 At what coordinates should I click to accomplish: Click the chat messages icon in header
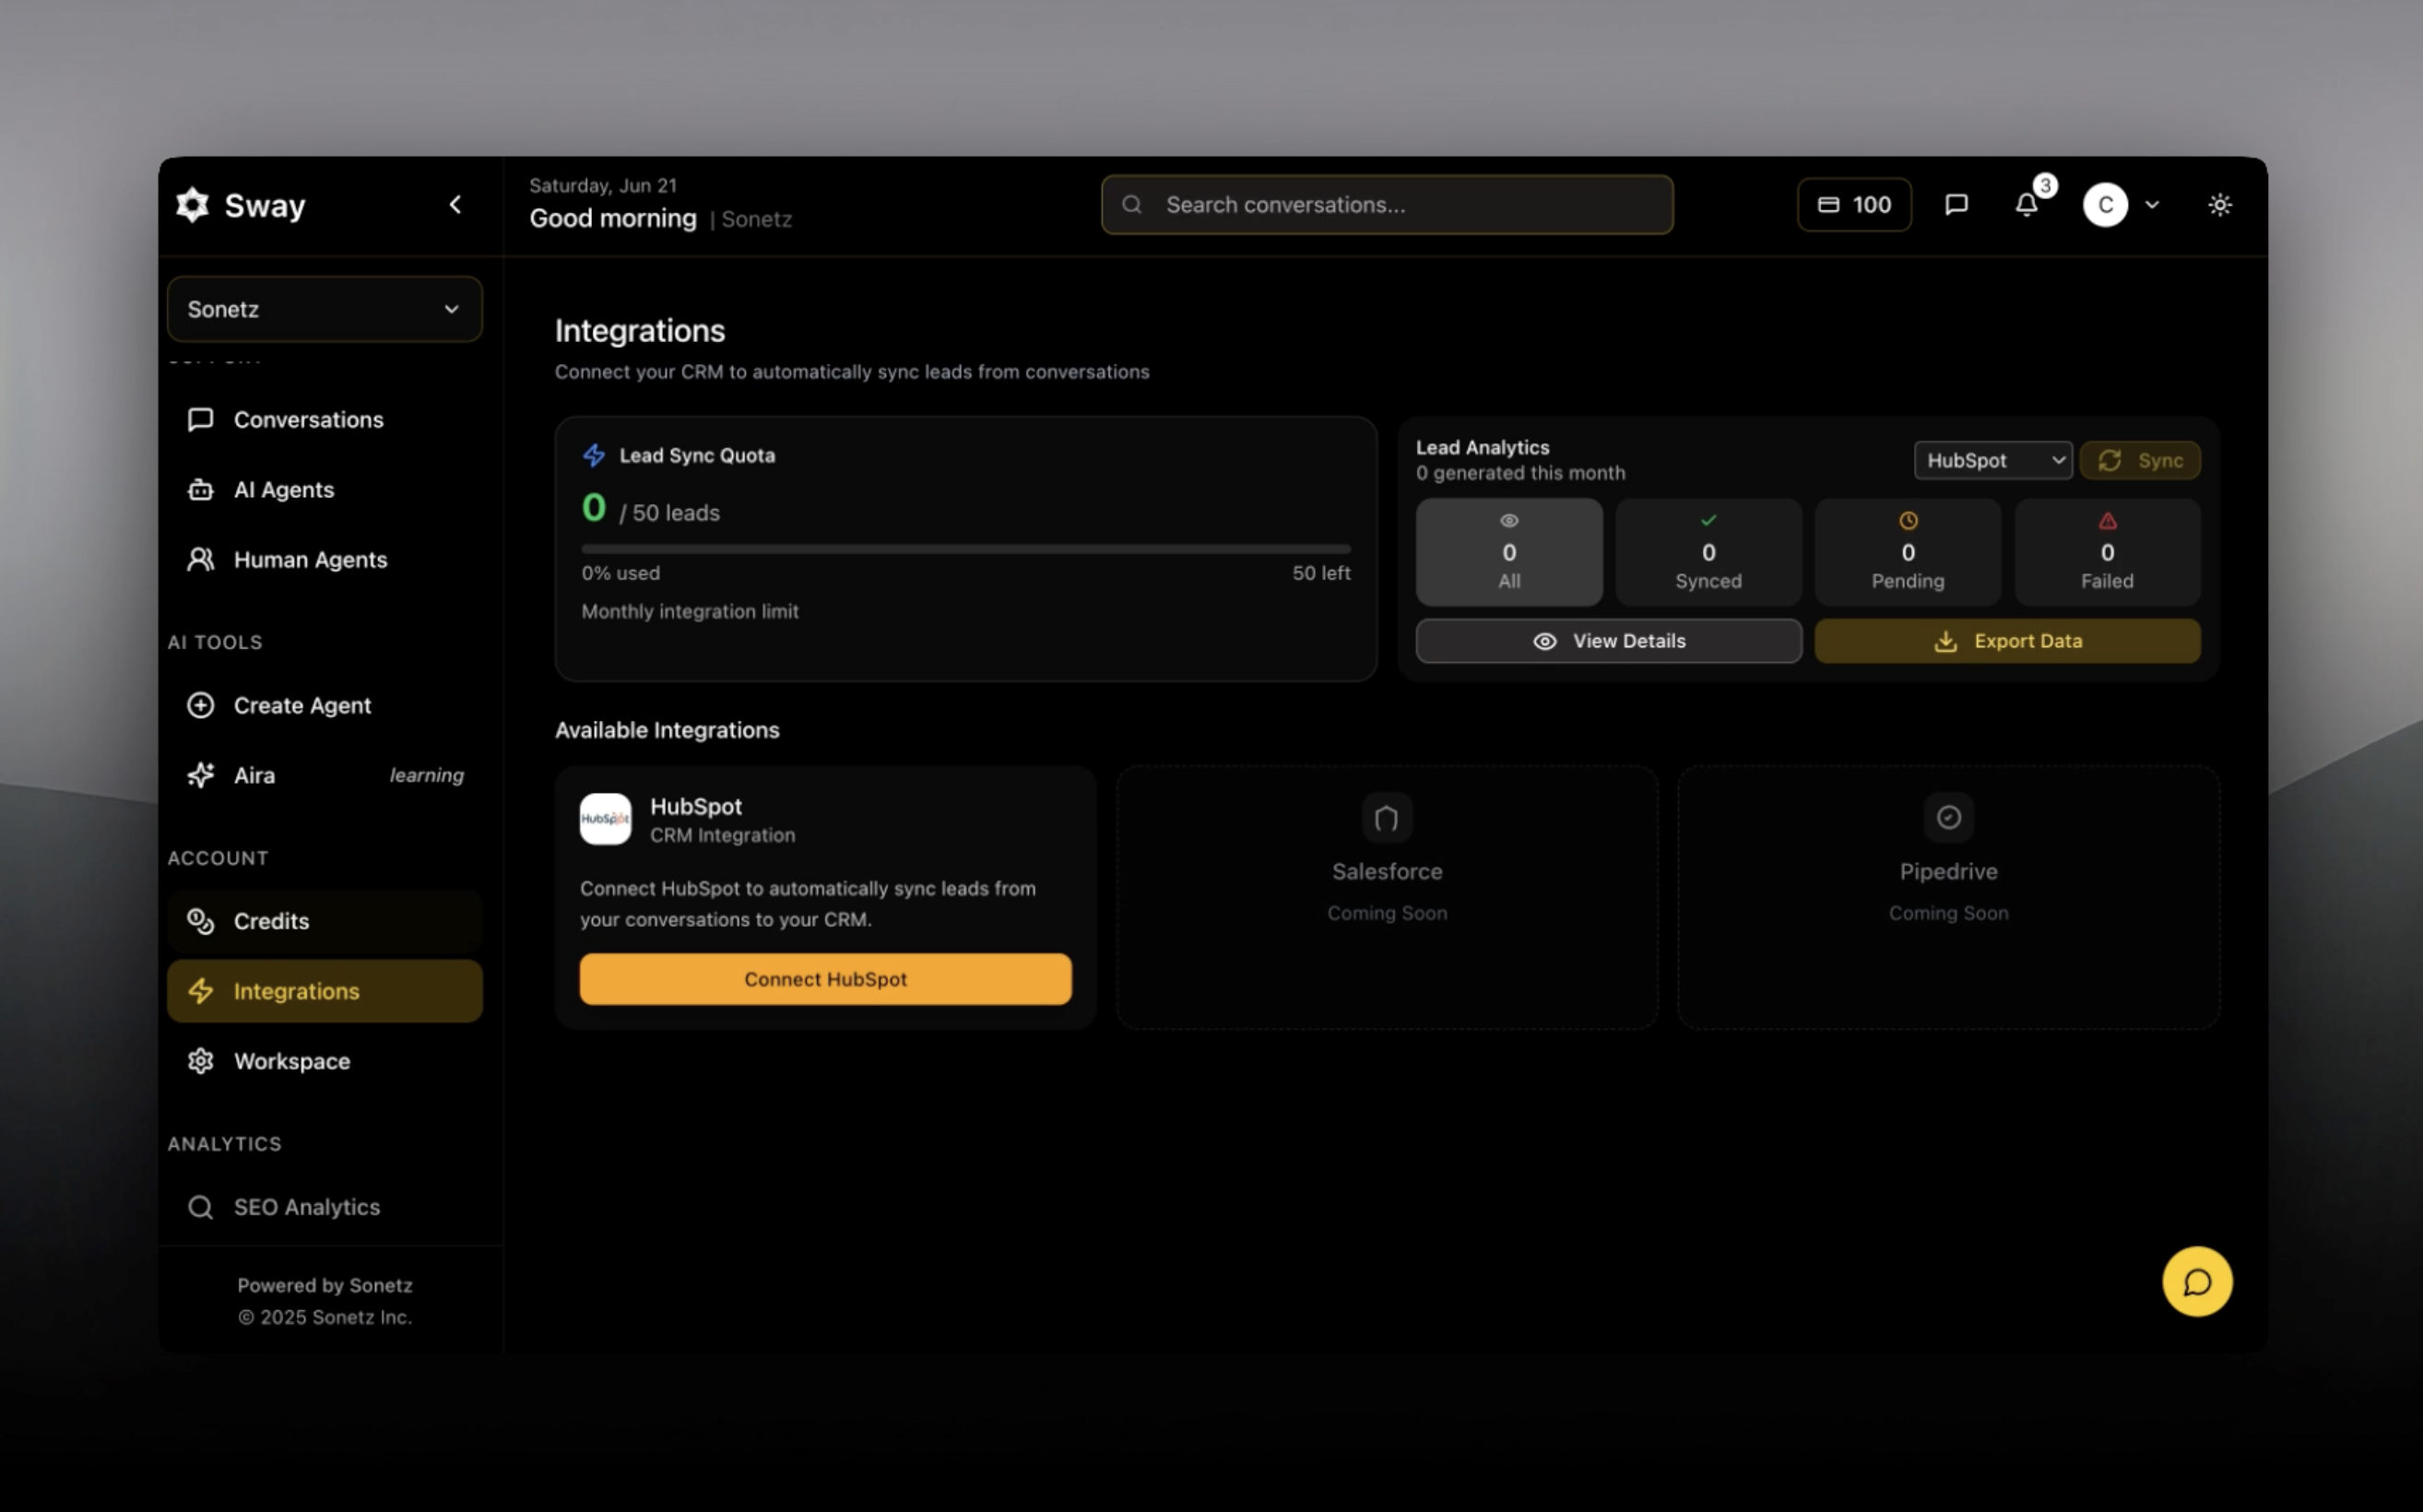pyautogui.click(x=1956, y=205)
